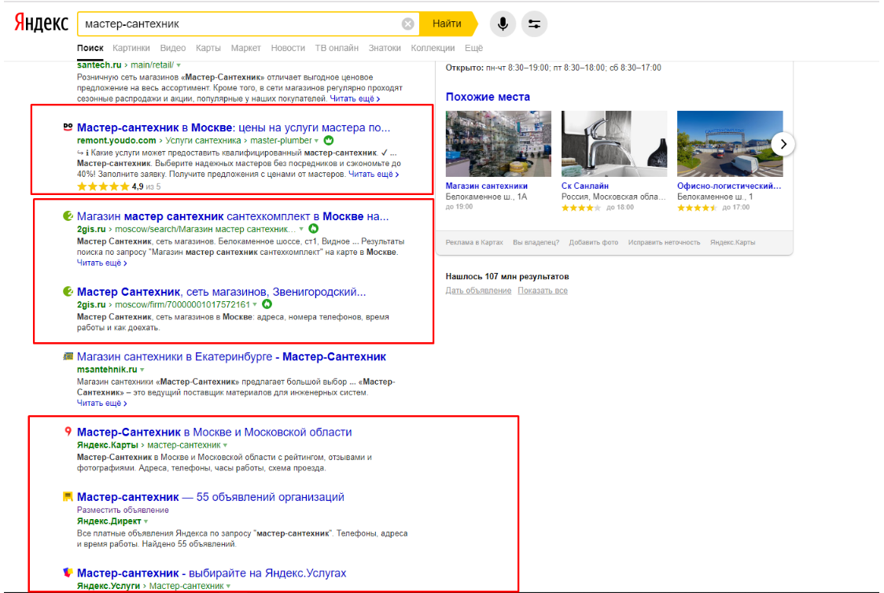The height and width of the screenshot is (593, 884).
Task: Open result Мастер-сантехник в Москве: цены на услуги
Action: (234, 127)
